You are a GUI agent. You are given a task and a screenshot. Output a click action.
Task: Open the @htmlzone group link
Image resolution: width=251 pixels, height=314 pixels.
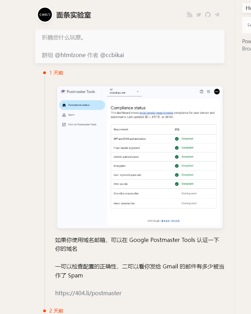[70, 55]
